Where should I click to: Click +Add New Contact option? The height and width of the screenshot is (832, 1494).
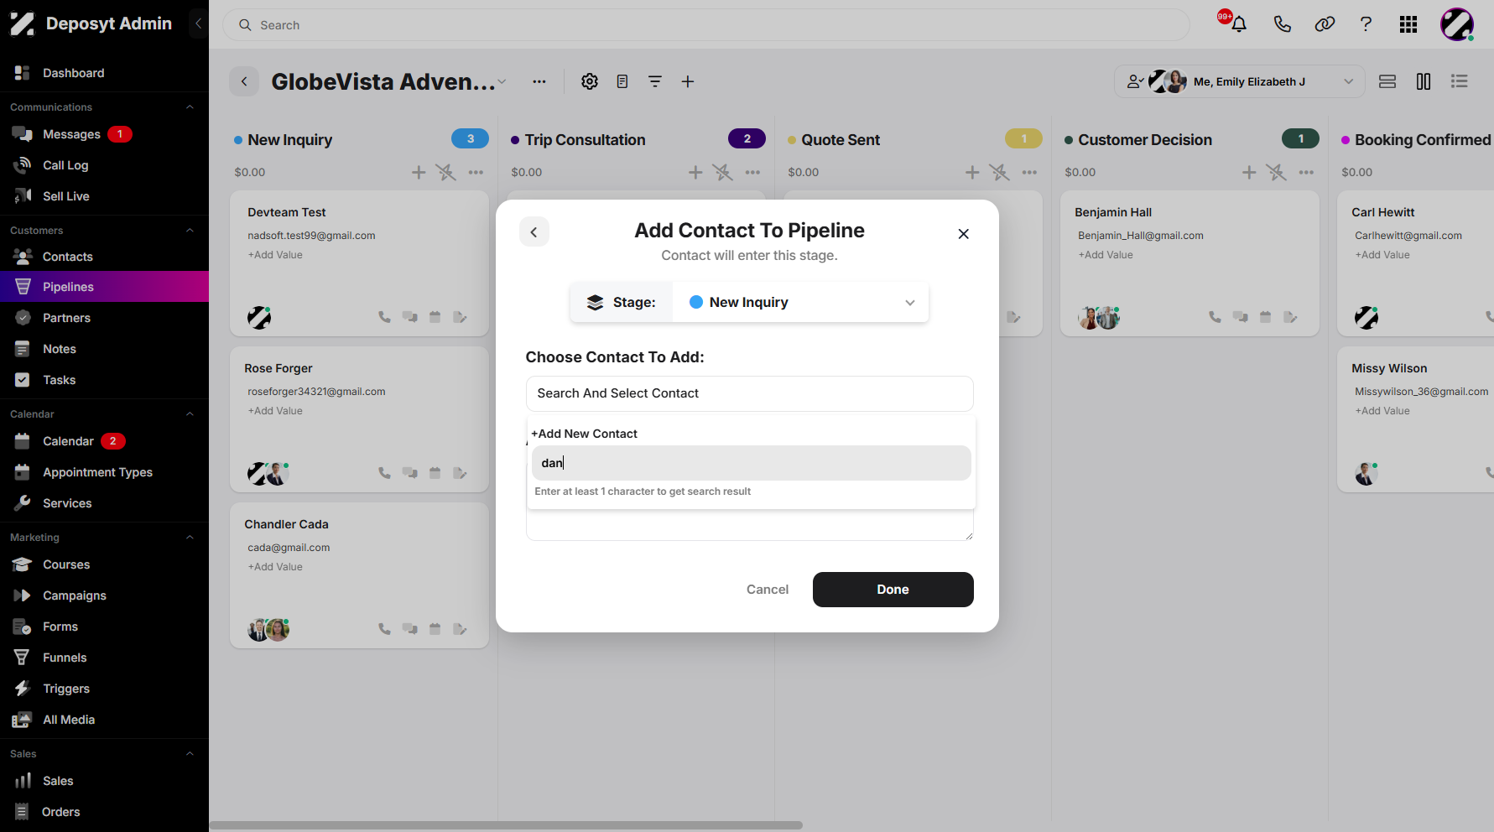pyautogui.click(x=585, y=434)
